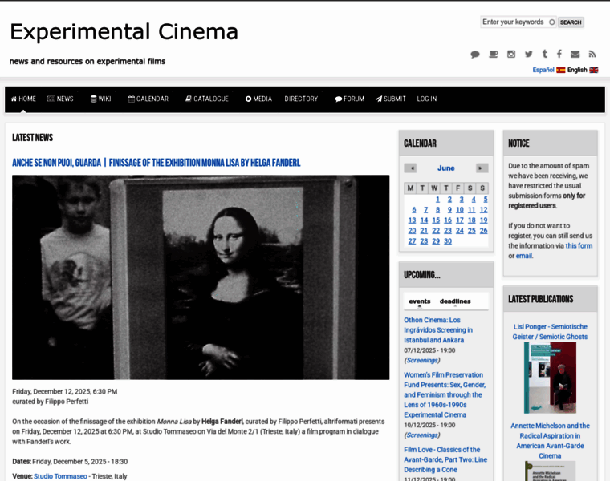Select June 24 in calendar
This screenshot has width=610, height=481.
pos(459,231)
